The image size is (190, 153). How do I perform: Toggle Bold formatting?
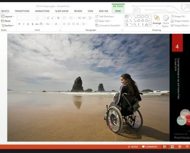[19, 24]
